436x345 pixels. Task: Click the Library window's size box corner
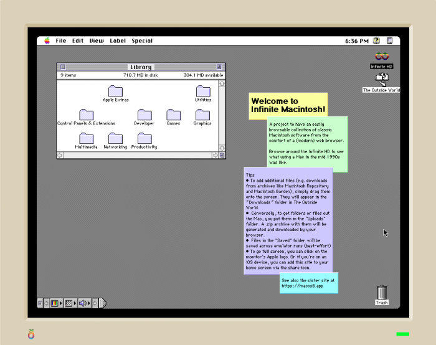coord(222,155)
